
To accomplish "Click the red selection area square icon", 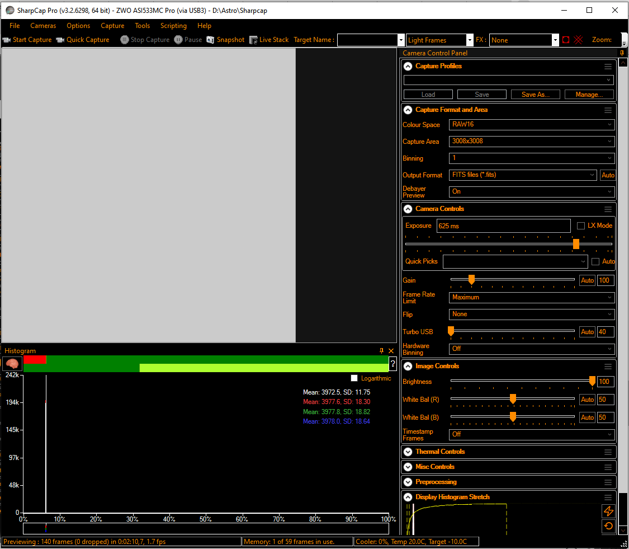I will [566, 40].
